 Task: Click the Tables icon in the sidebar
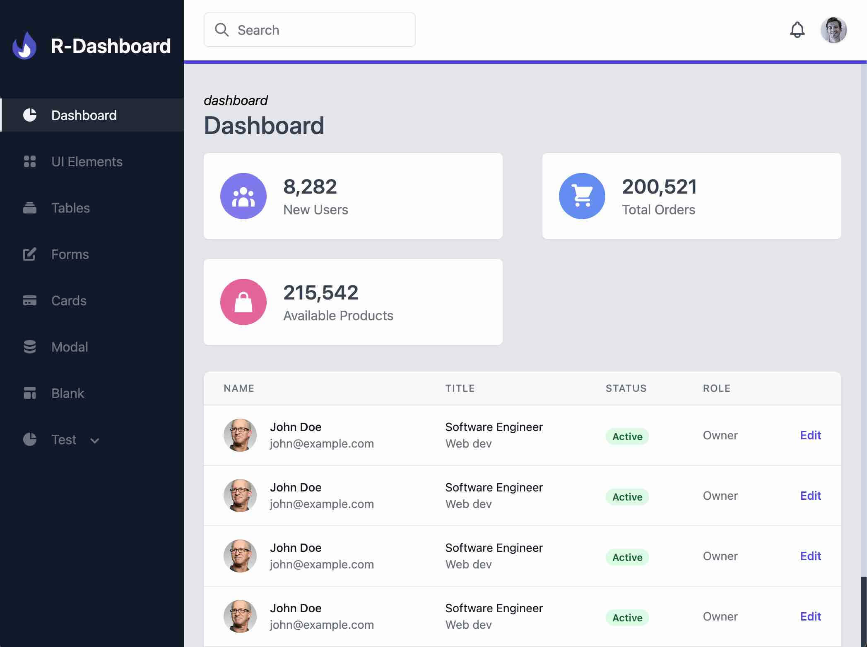(x=29, y=208)
